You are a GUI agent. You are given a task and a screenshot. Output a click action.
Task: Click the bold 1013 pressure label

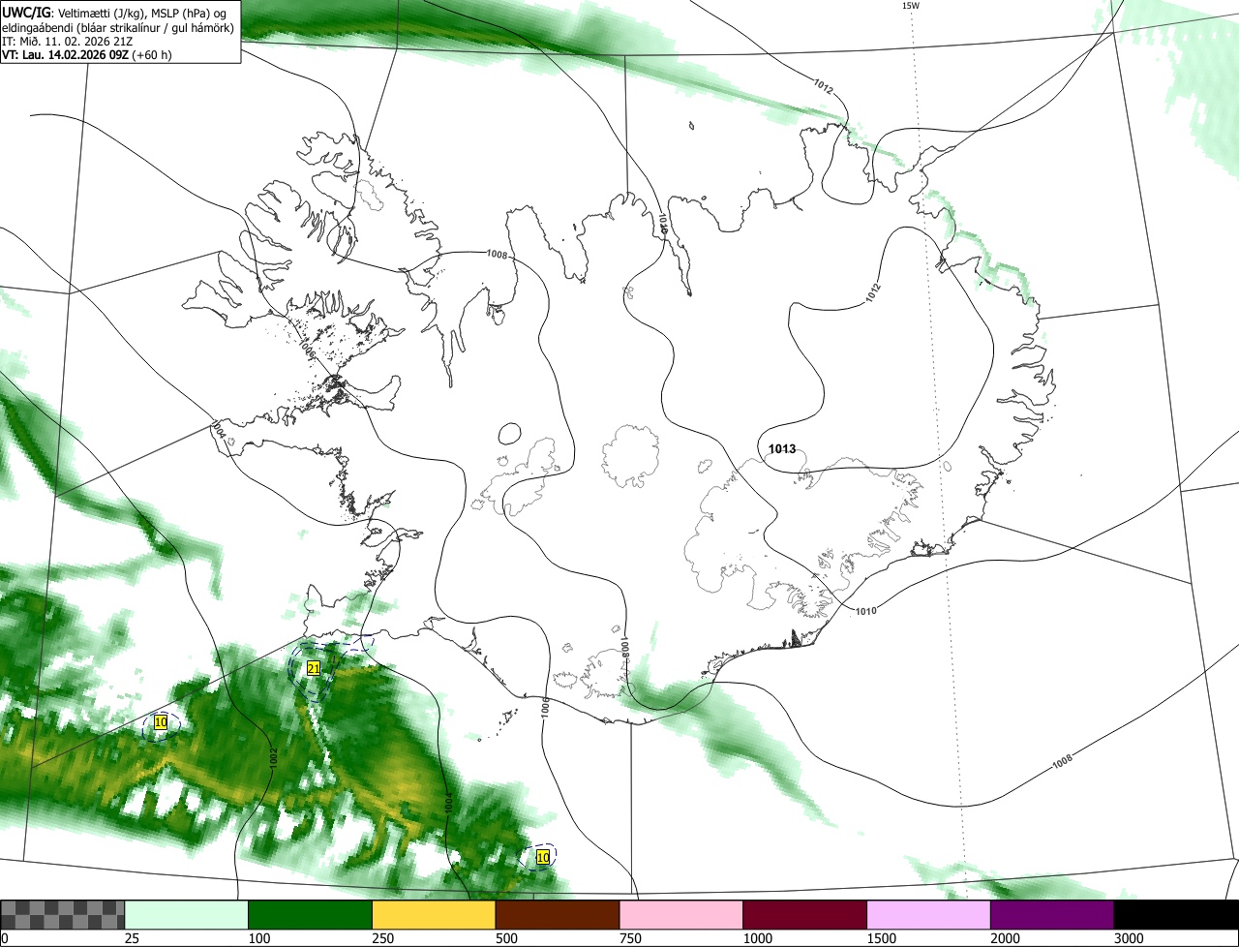pos(782,449)
